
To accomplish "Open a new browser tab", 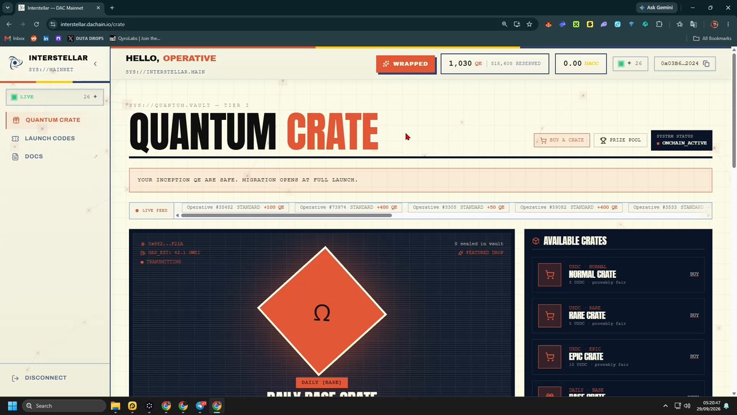I will pos(112,8).
